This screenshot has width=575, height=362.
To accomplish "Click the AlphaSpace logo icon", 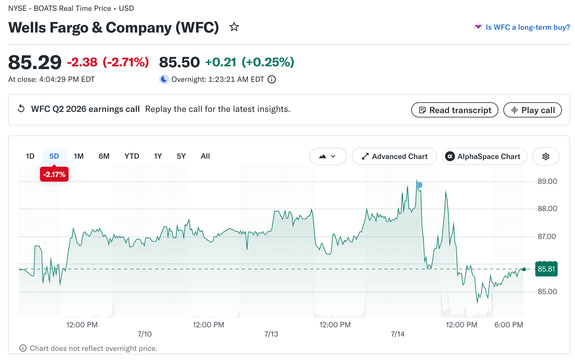I will [450, 157].
